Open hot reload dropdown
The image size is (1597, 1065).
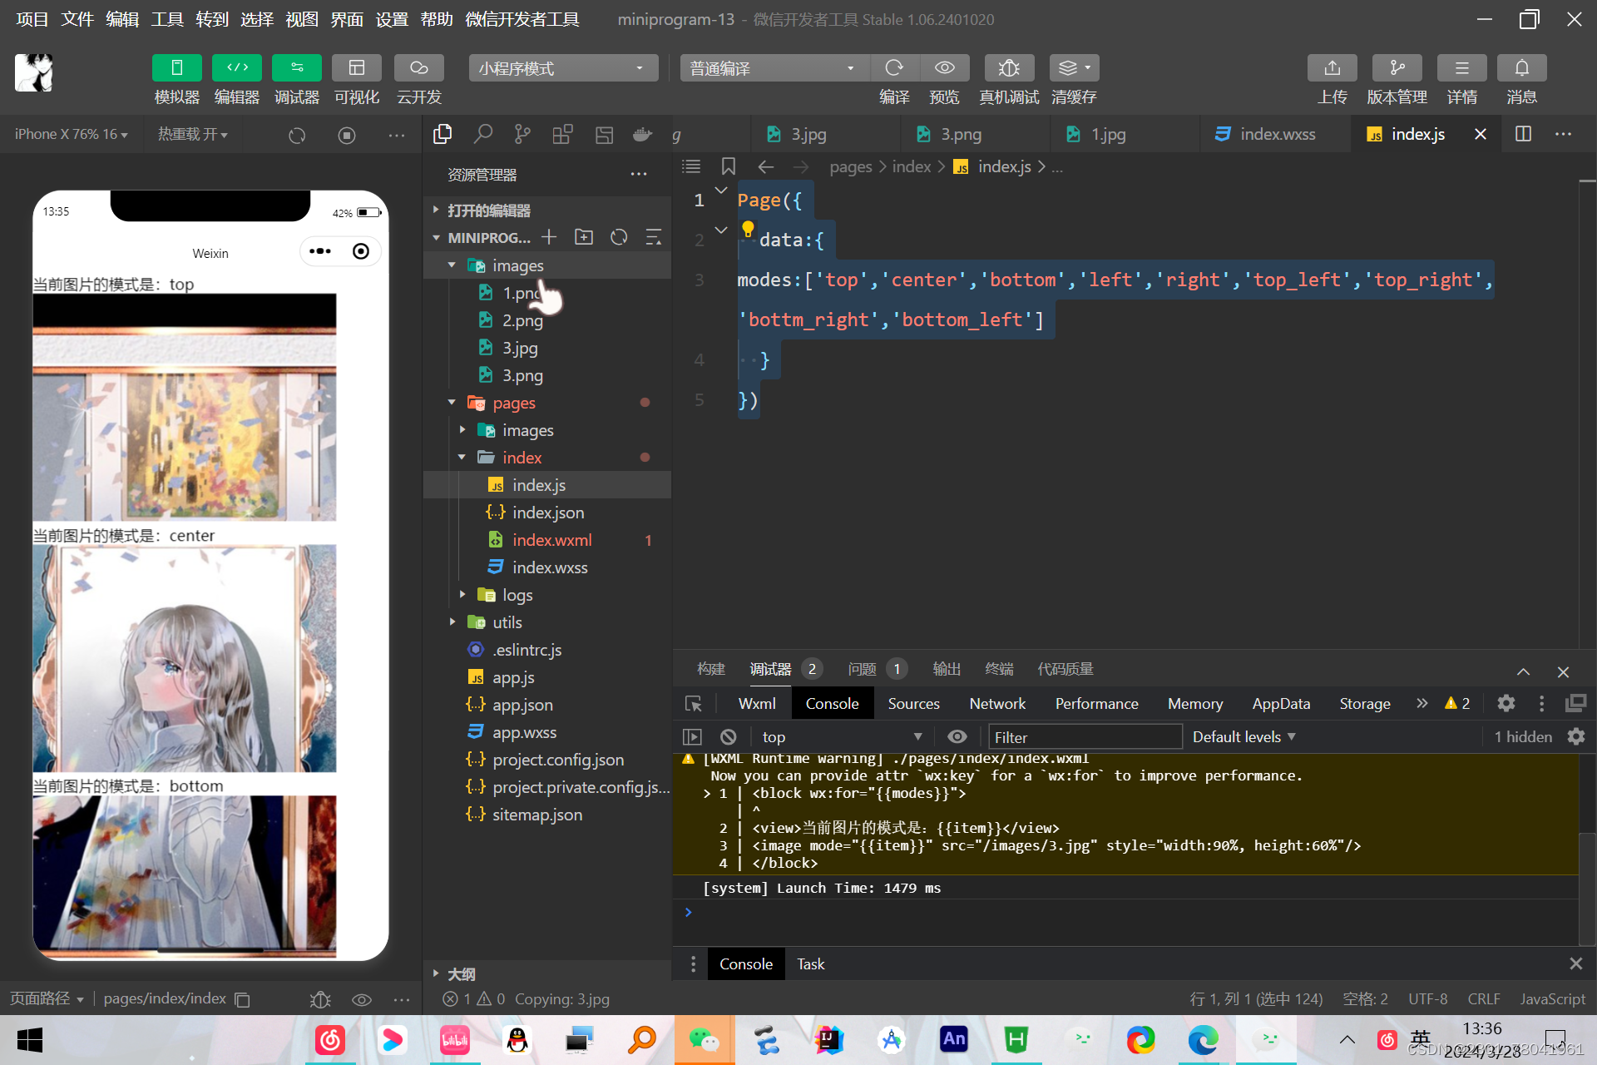click(x=193, y=134)
